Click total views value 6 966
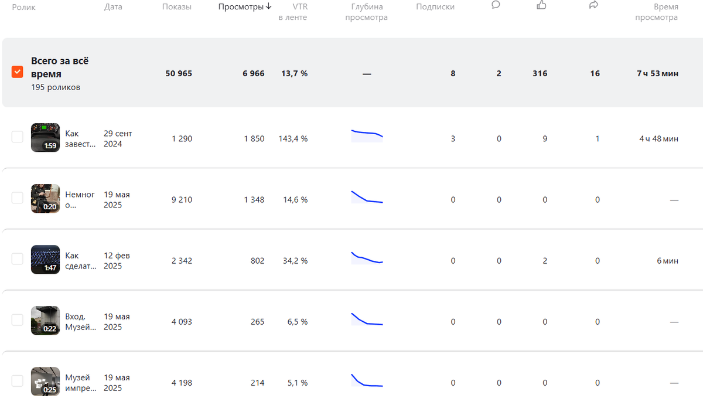Screen dimensions: 703x405 253,73
